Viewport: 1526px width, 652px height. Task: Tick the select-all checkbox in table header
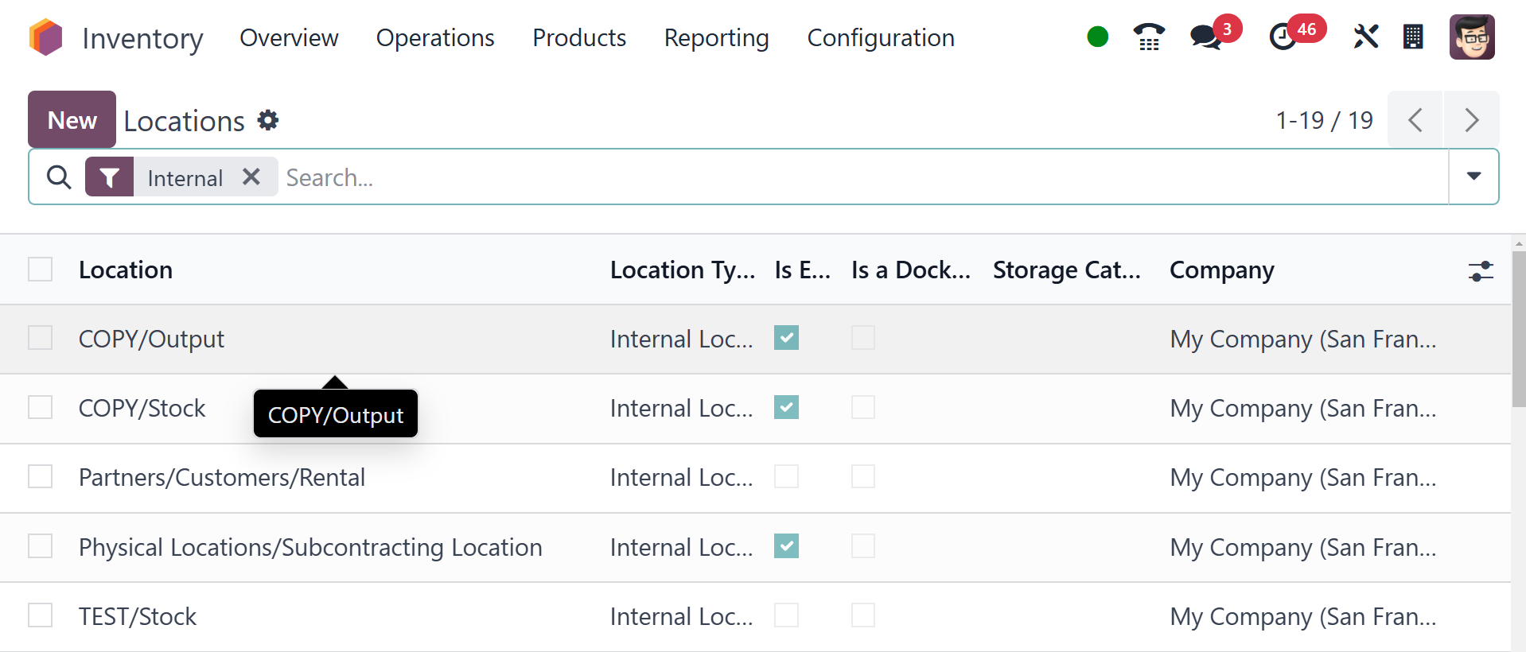(41, 270)
